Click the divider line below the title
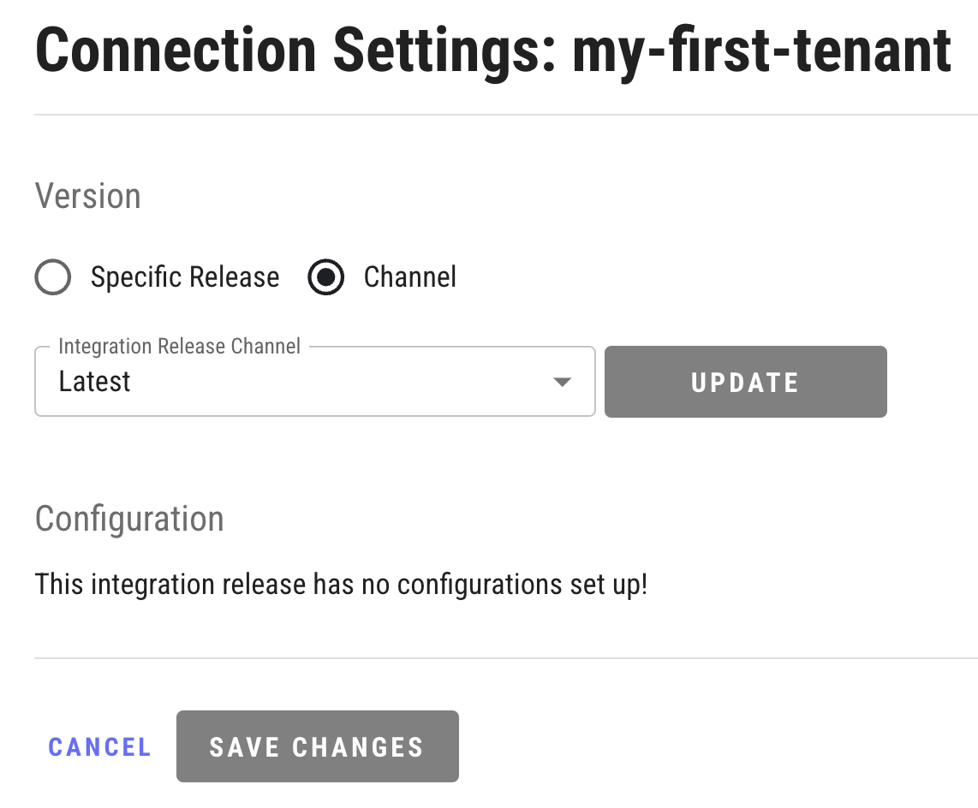This screenshot has height=808, width=978. [x=505, y=115]
